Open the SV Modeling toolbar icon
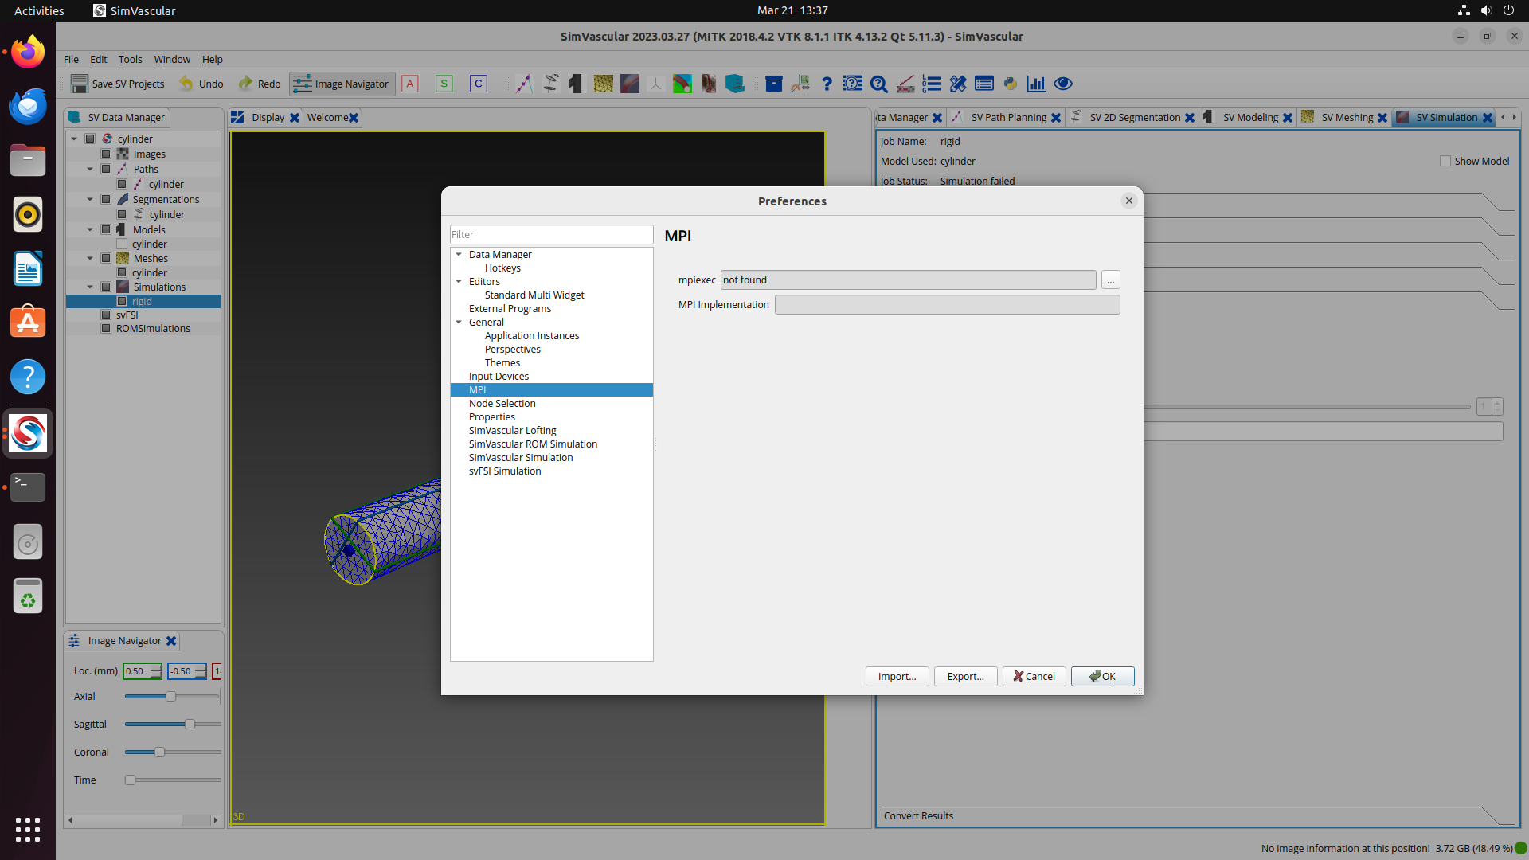1529x860 pixels. tap(576, 84)
